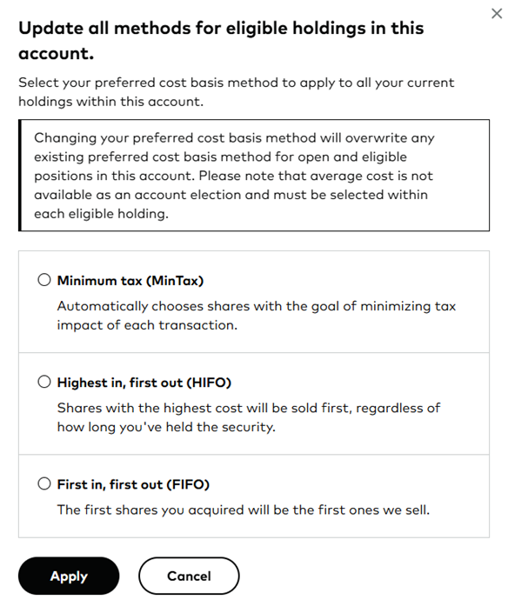Click the notice box about overwriting cost basis

click(254, 175)
